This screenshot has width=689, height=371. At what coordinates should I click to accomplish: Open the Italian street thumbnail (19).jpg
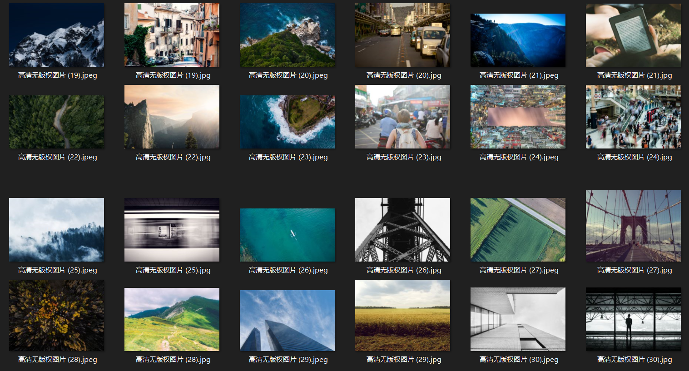tap(172, 35)
